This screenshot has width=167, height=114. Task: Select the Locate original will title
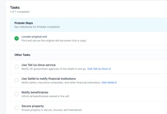(x=34, y=37)
